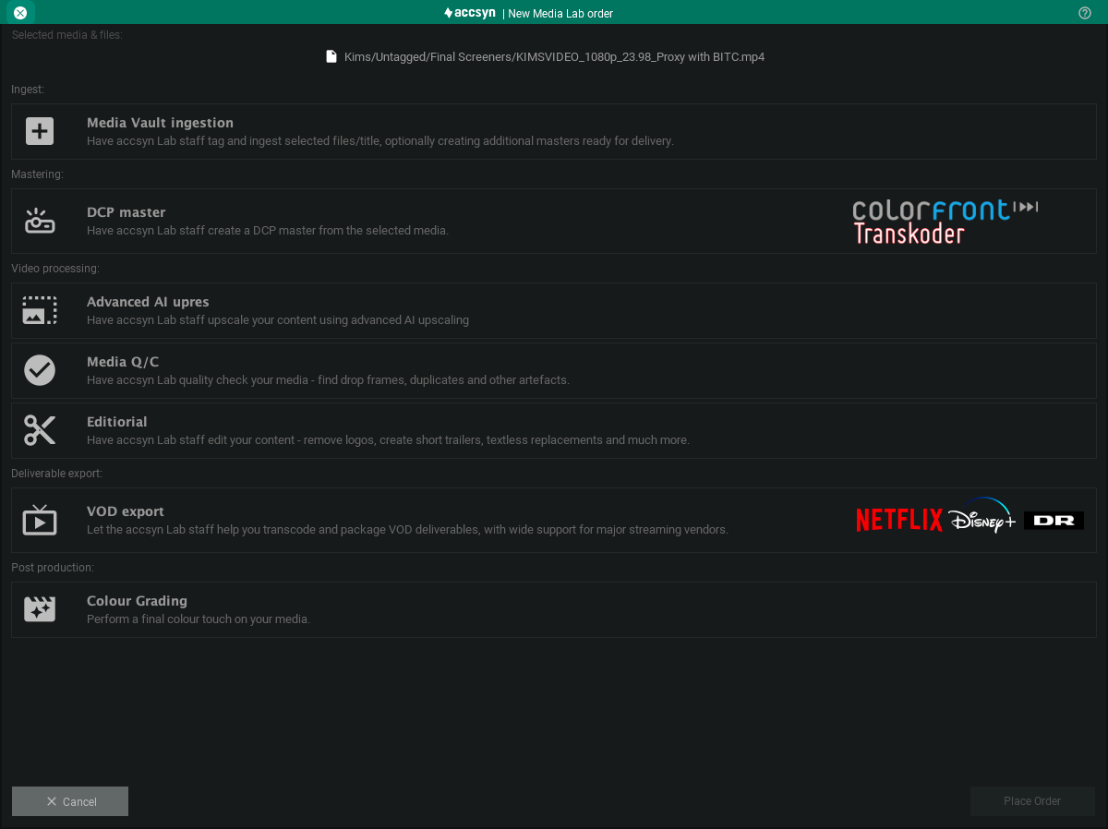Screen dimensions: 1108x829
Task: Select the Advanced AI upres title
Action: tap(148, 302)
